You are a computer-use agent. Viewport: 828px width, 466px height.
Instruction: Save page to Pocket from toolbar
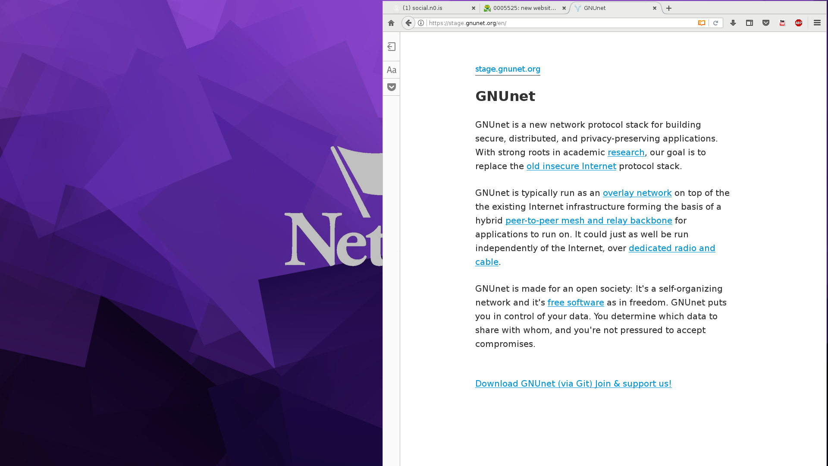[x=765, y=23]
